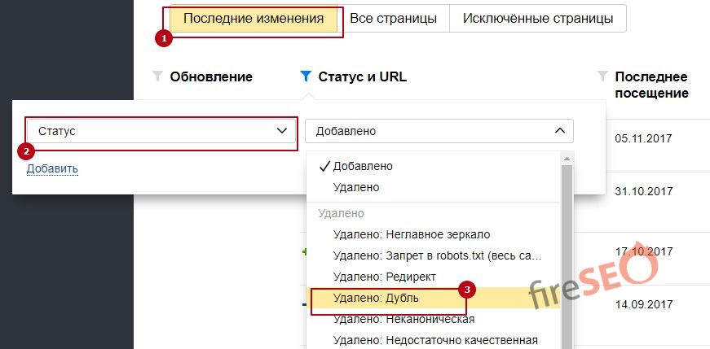The image size is (710, 349).
Task: Choose the plain Удалено option
Action: click(434, 187)
